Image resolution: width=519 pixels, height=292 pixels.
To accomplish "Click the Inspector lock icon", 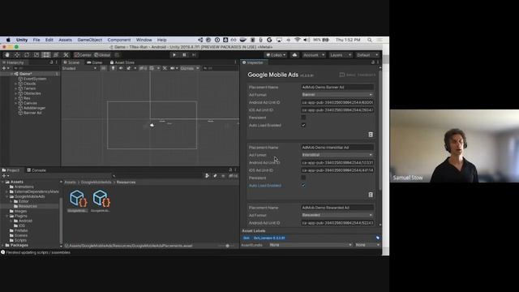I will 373,62.
